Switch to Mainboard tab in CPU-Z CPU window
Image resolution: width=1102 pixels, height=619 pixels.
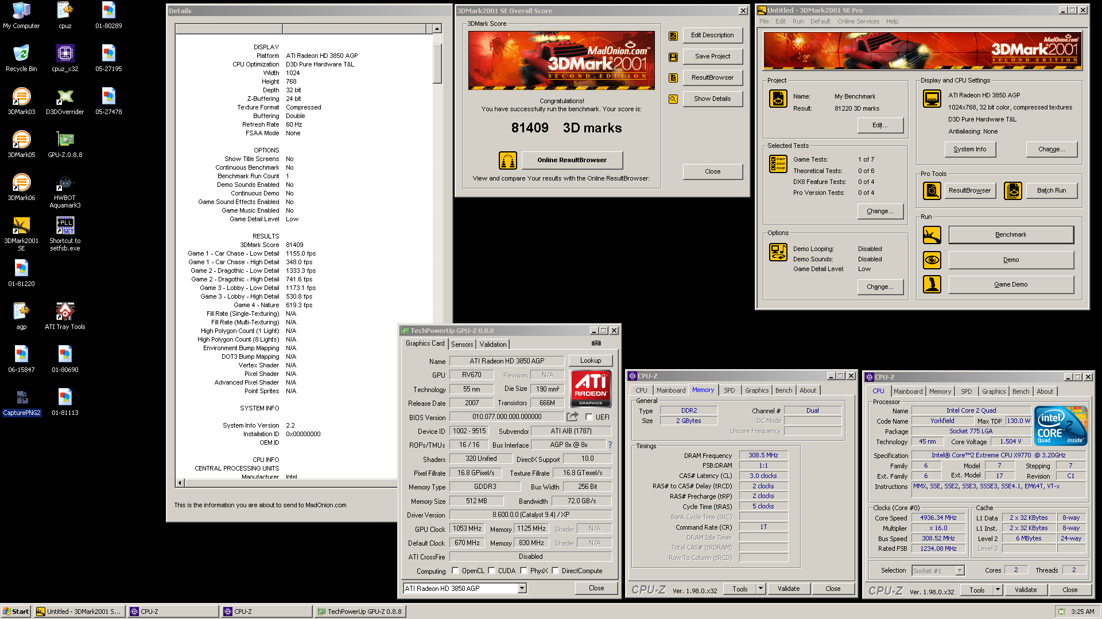[x=908, y=391]
